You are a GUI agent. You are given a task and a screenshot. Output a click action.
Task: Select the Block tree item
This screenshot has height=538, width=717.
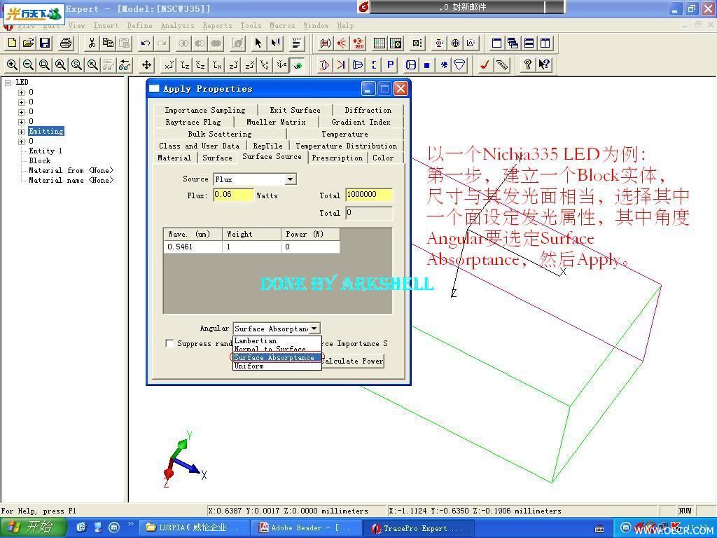40,160
